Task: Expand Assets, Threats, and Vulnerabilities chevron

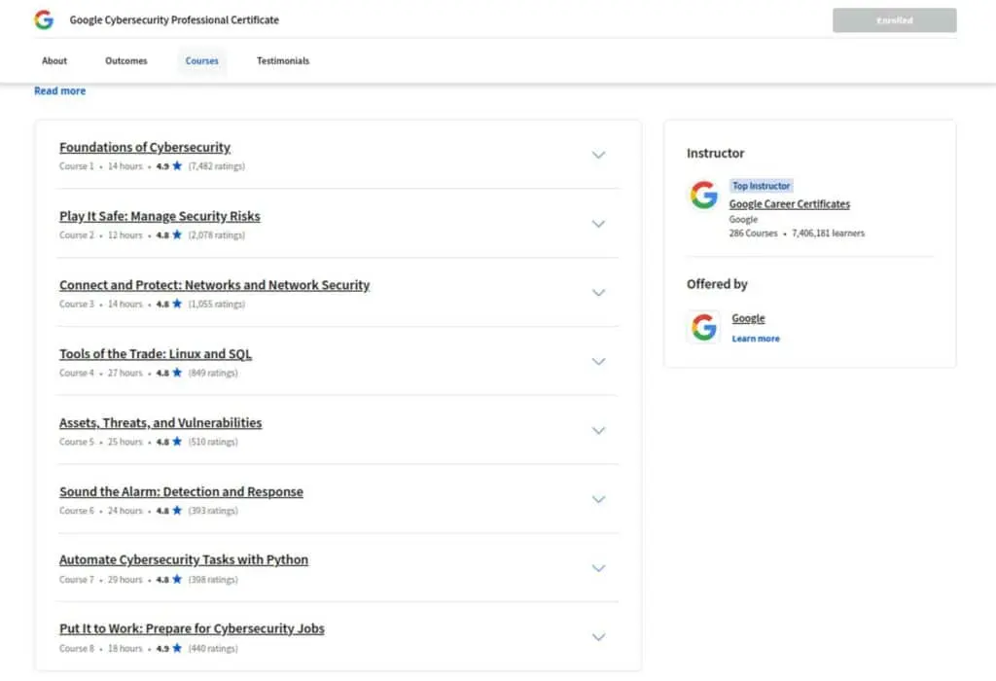Action: [x=598, y=431]
